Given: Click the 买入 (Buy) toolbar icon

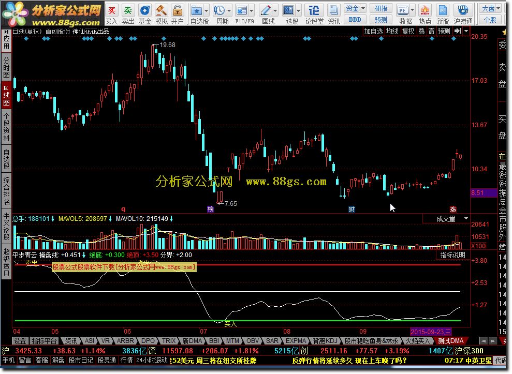Looking at the screenshot, I should click(112, 11).
